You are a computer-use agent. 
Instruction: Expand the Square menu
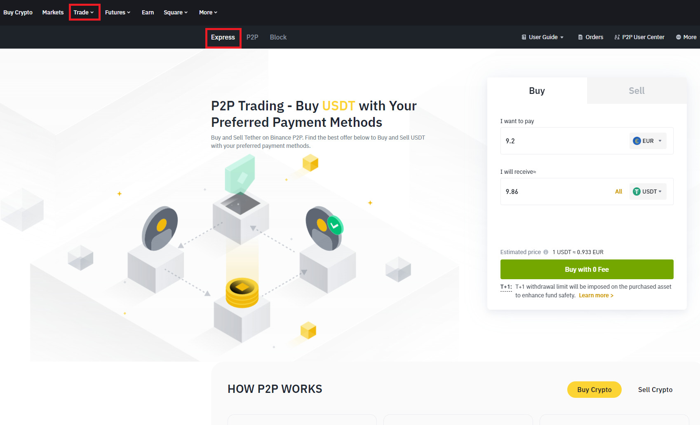[x=176, y=12]
